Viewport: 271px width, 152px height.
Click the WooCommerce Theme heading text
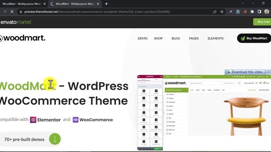(x=64, y=101)
